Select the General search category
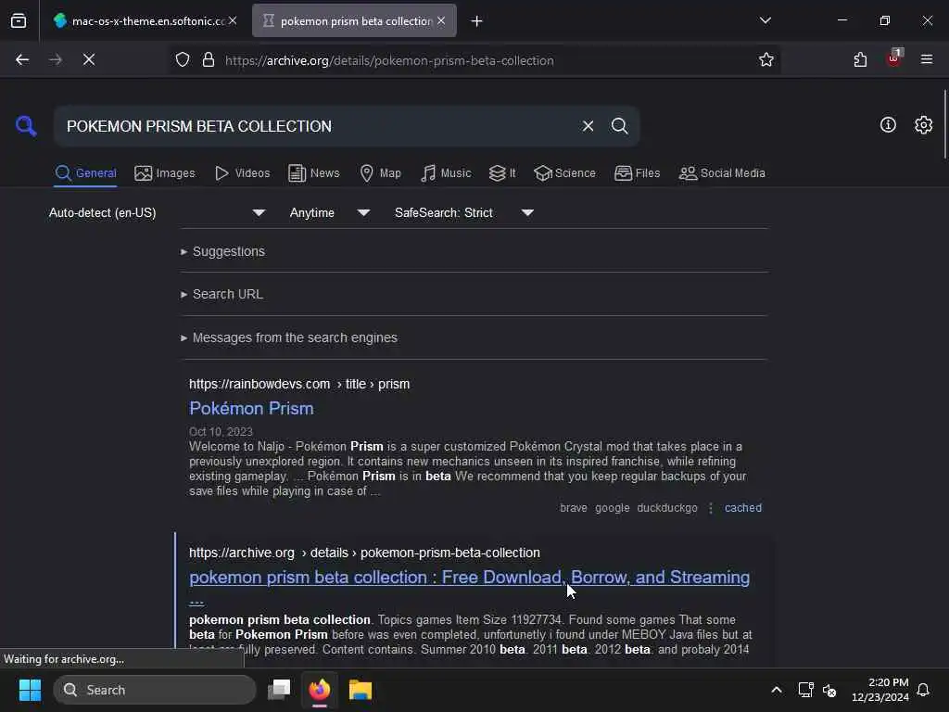 (86, 173)
